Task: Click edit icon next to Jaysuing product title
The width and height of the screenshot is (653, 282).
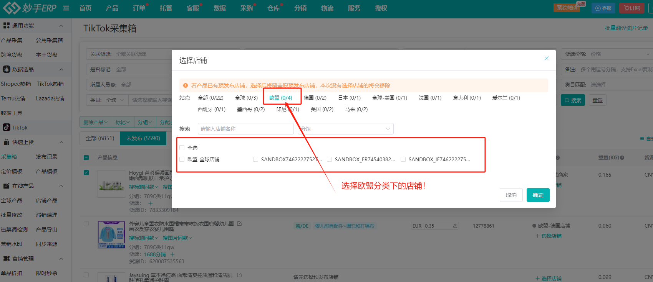Action: coord(239,275)
